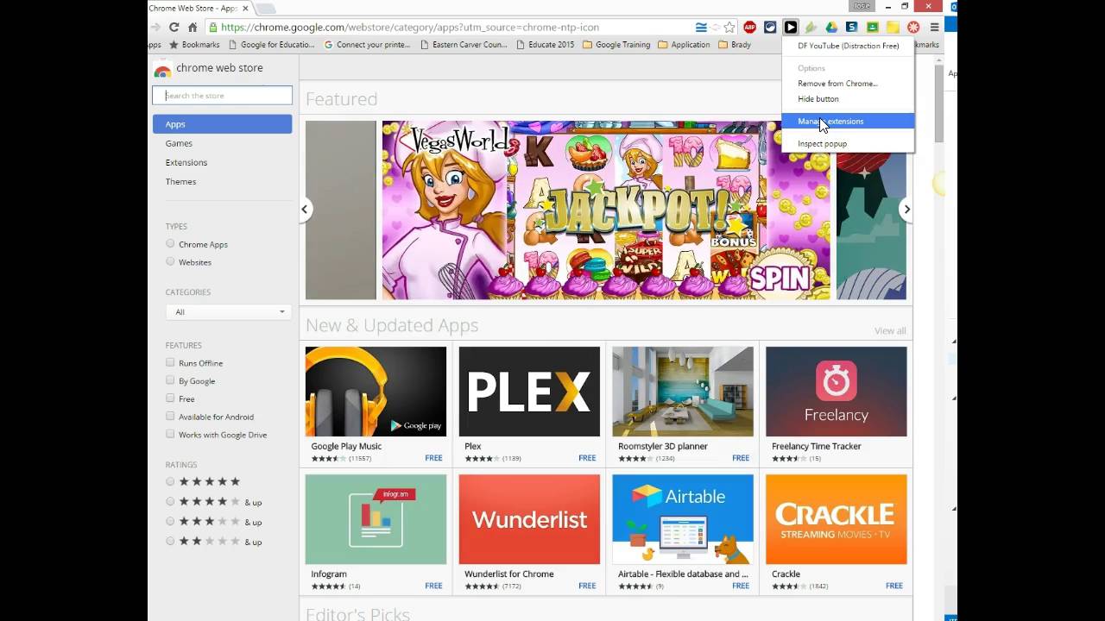Open Connect your printer bookmark
1105x621 pixels.
click(367, 45)
